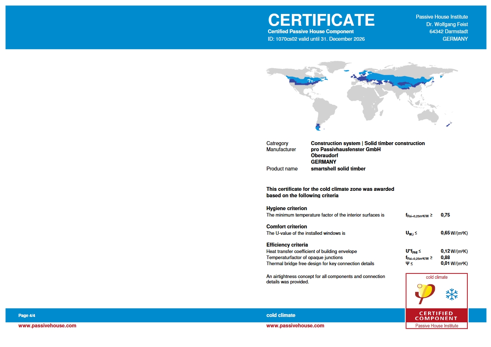The height and width of the screenshot is (347, 491).
Task: Click the red "cold climate" label in the badge
Action: tap(437, 277)
